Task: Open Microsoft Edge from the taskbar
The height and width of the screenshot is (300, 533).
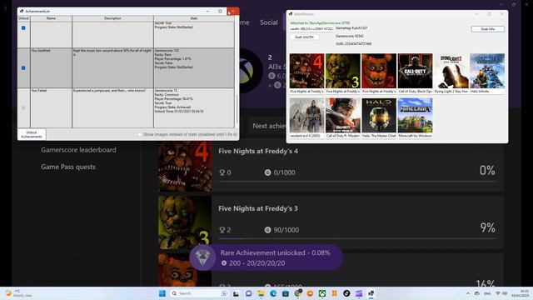Action: tap(273, 293)
